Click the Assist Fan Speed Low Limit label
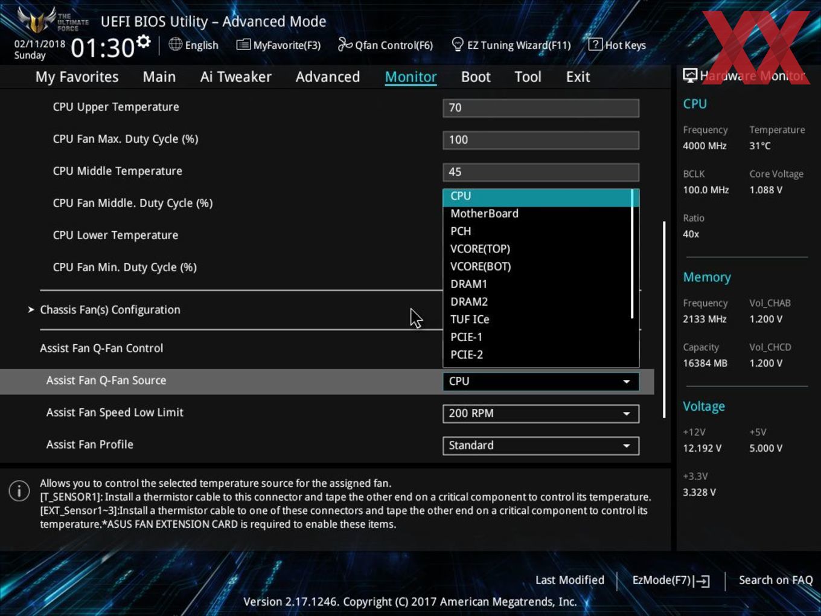 [x=115, y=412]
